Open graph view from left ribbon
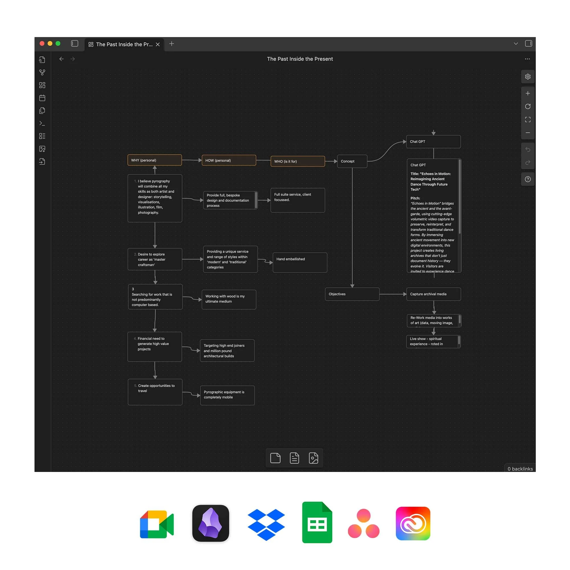This screenshot has width=570, height=570. pyautogui.click(x=42, y=72)
